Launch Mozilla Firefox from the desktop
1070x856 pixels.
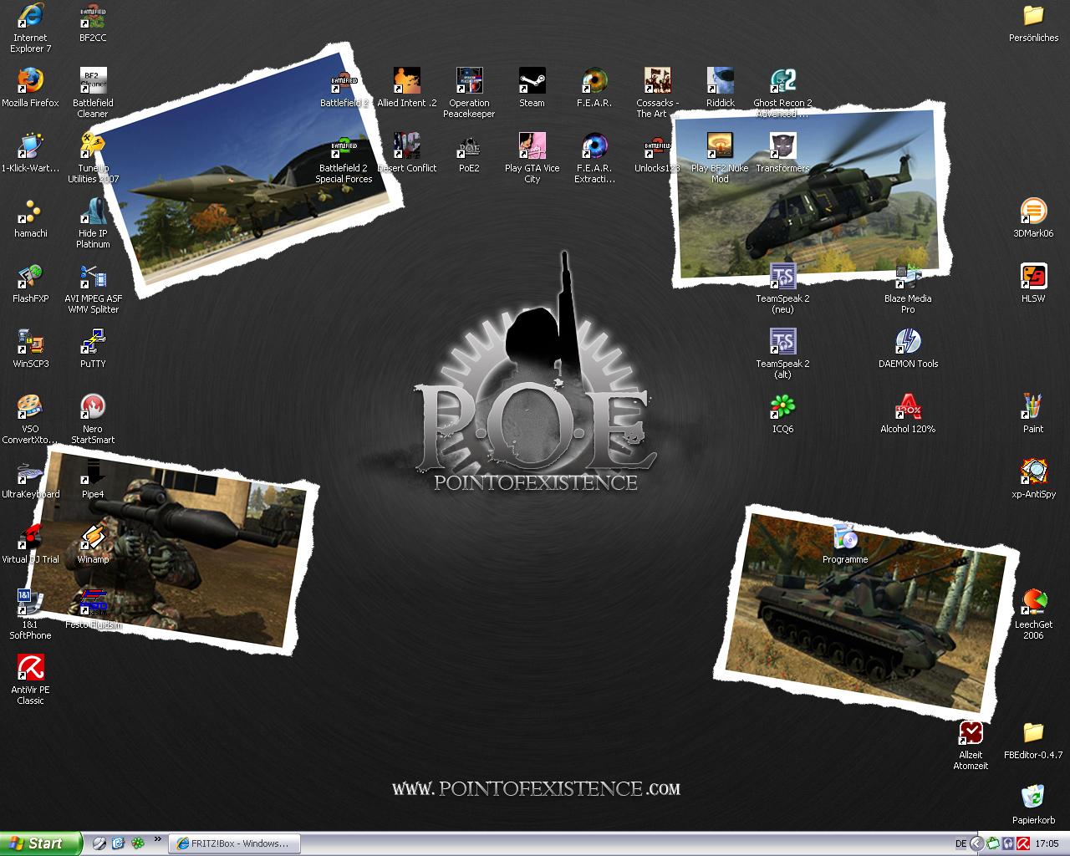pyautogui.click(x=31, y=81)
